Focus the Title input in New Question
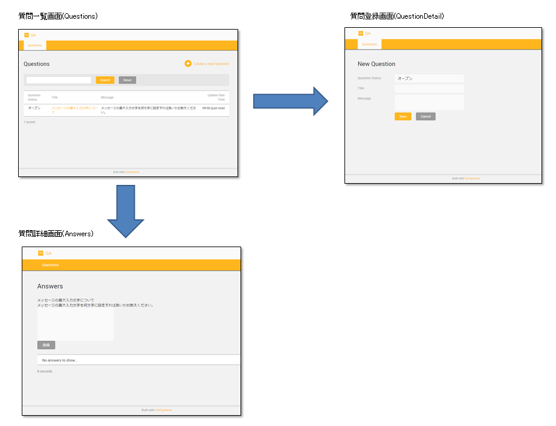 [x=429, y=89]
